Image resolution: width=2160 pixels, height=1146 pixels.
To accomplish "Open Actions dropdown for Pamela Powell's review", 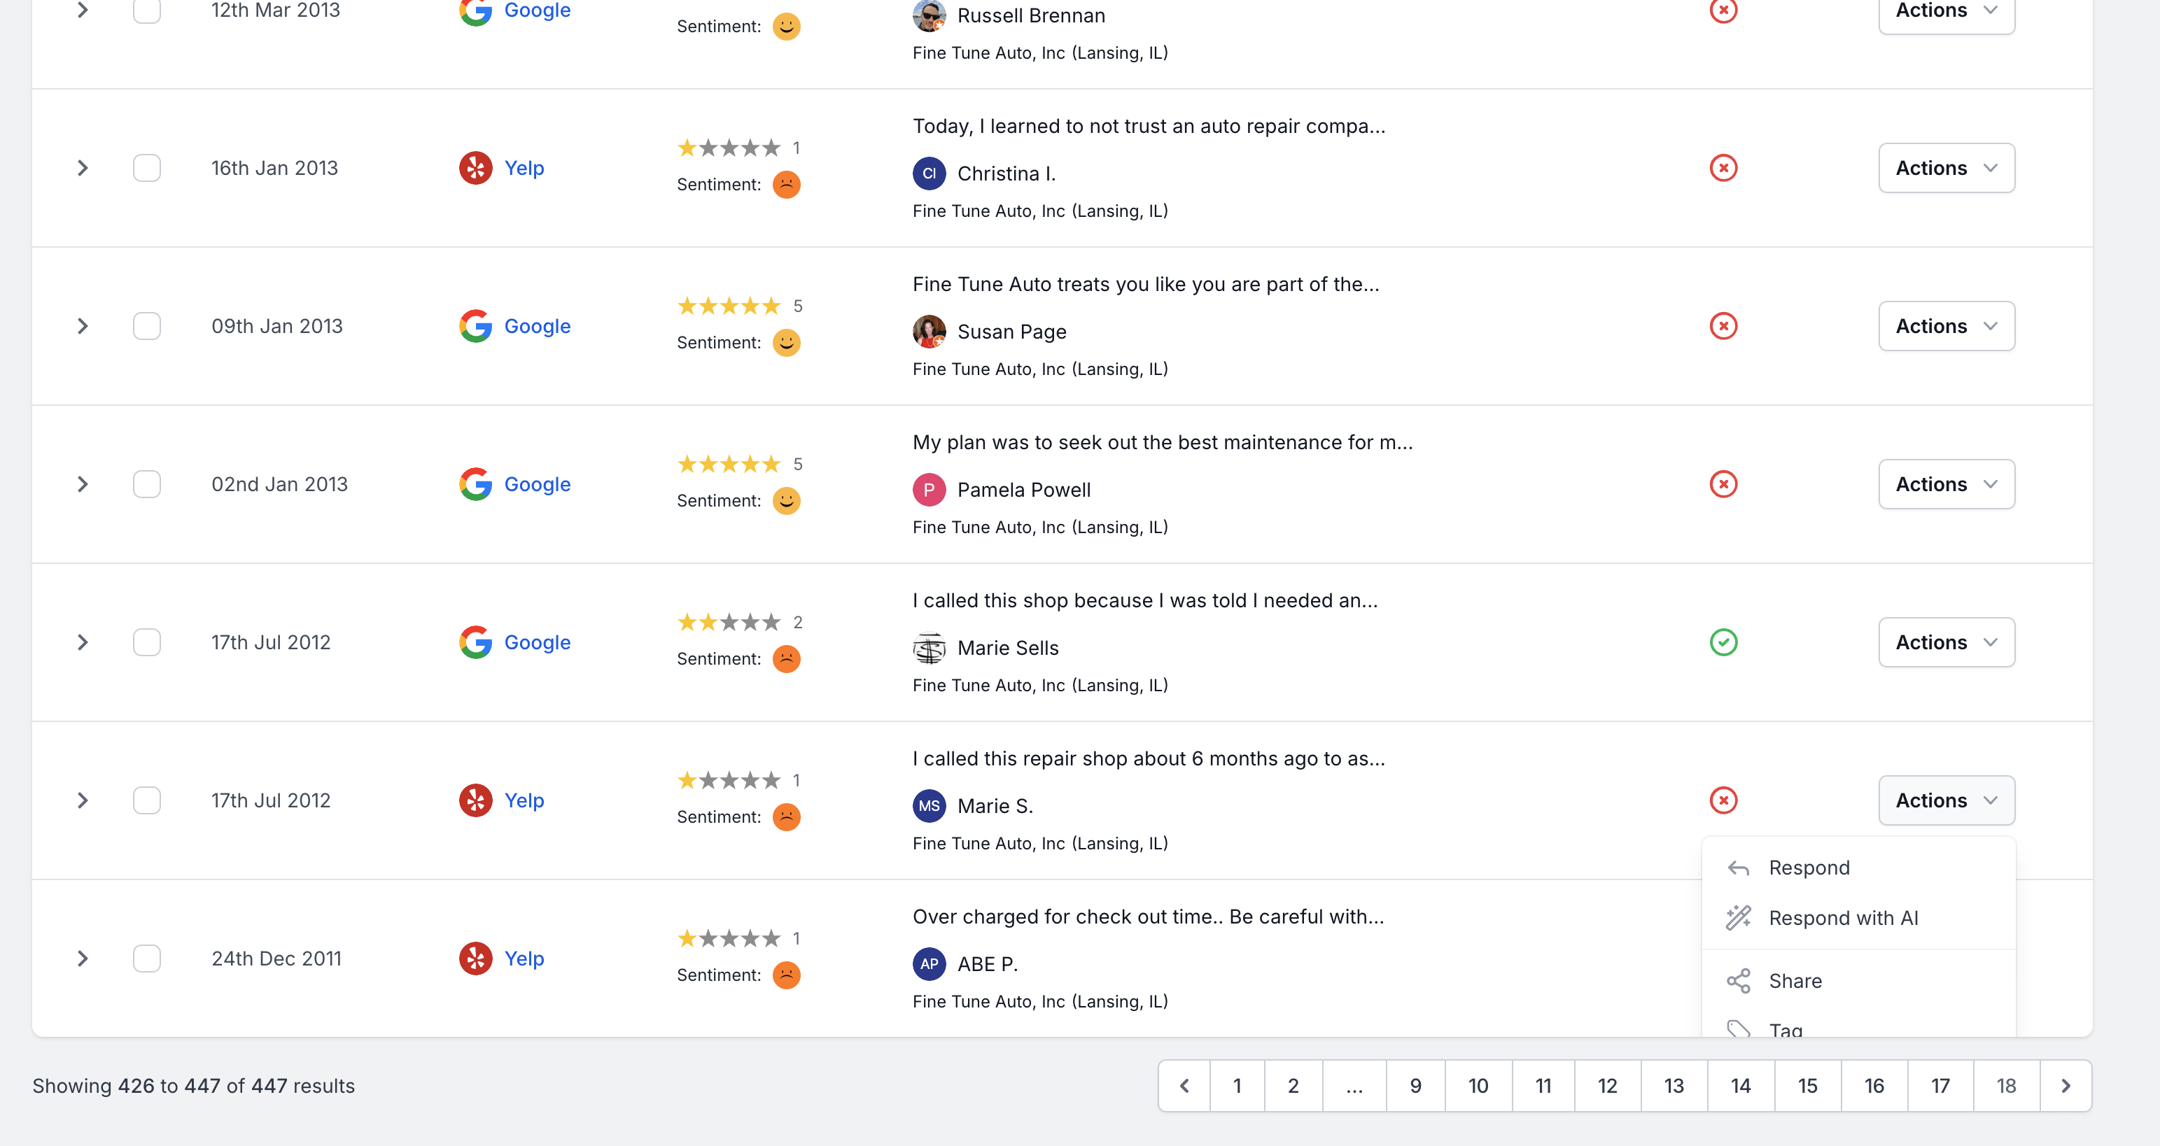I will click(x=1947, y=483).
